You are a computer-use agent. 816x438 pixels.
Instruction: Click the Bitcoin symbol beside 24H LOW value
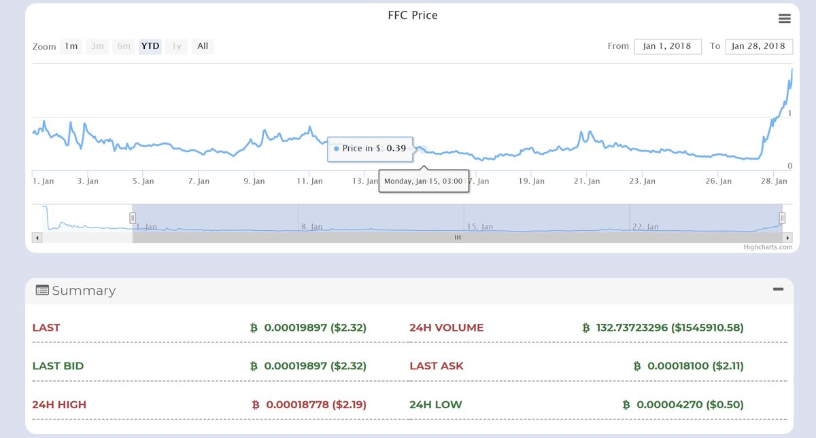pos(627,405)
